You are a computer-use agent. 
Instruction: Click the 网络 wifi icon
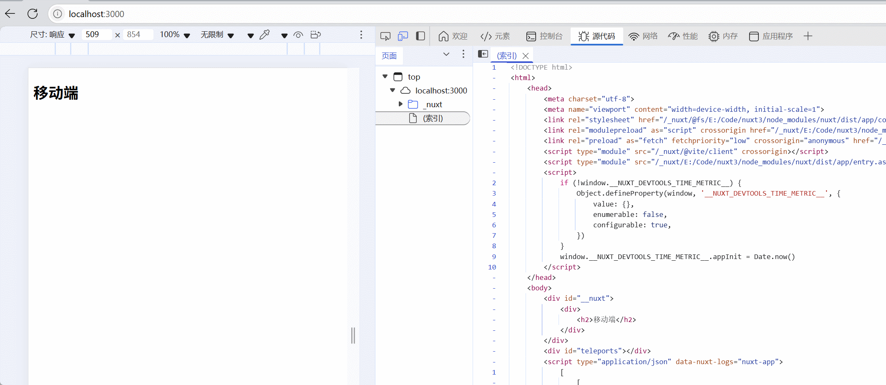(634, 37)
